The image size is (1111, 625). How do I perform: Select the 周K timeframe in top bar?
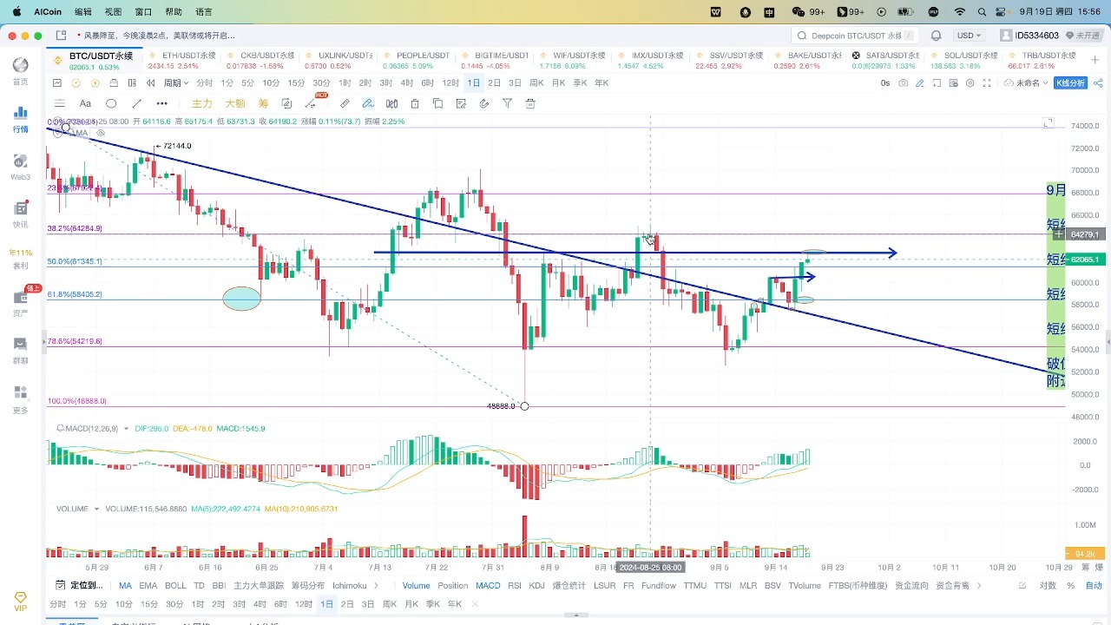click(x=536, y=83)
